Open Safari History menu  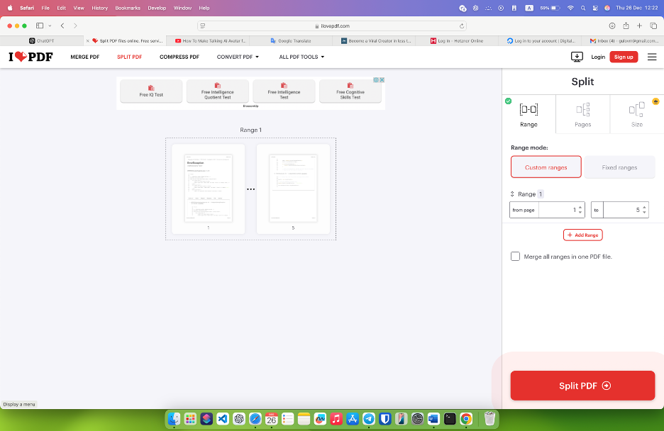tap(99, 8)
